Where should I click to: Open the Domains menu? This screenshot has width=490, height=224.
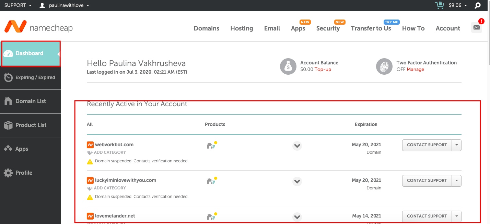pyautogui.click(x=207, y=28)
